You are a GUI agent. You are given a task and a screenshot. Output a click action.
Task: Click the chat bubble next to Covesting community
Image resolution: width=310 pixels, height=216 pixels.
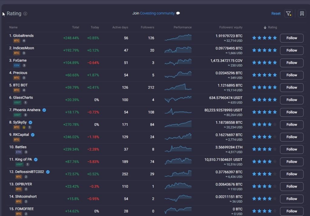pos(178,13)
